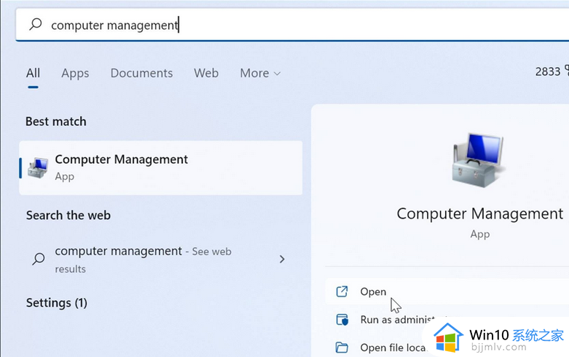Image resolution: width=569 pixels, height=357 pixels.
Task: Click the Computer Management toolbox icon in best match
Action: (38, 168)
